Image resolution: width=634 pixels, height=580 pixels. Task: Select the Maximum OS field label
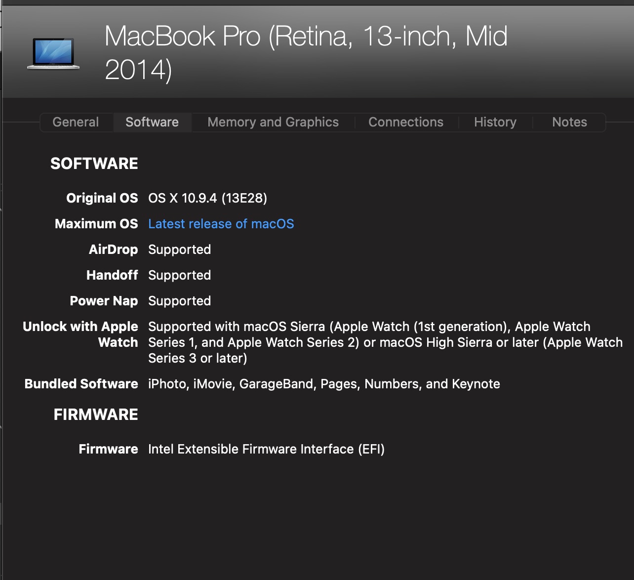96,224
